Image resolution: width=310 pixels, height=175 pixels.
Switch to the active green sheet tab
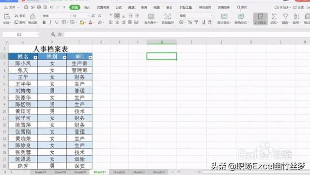point(99,172)
